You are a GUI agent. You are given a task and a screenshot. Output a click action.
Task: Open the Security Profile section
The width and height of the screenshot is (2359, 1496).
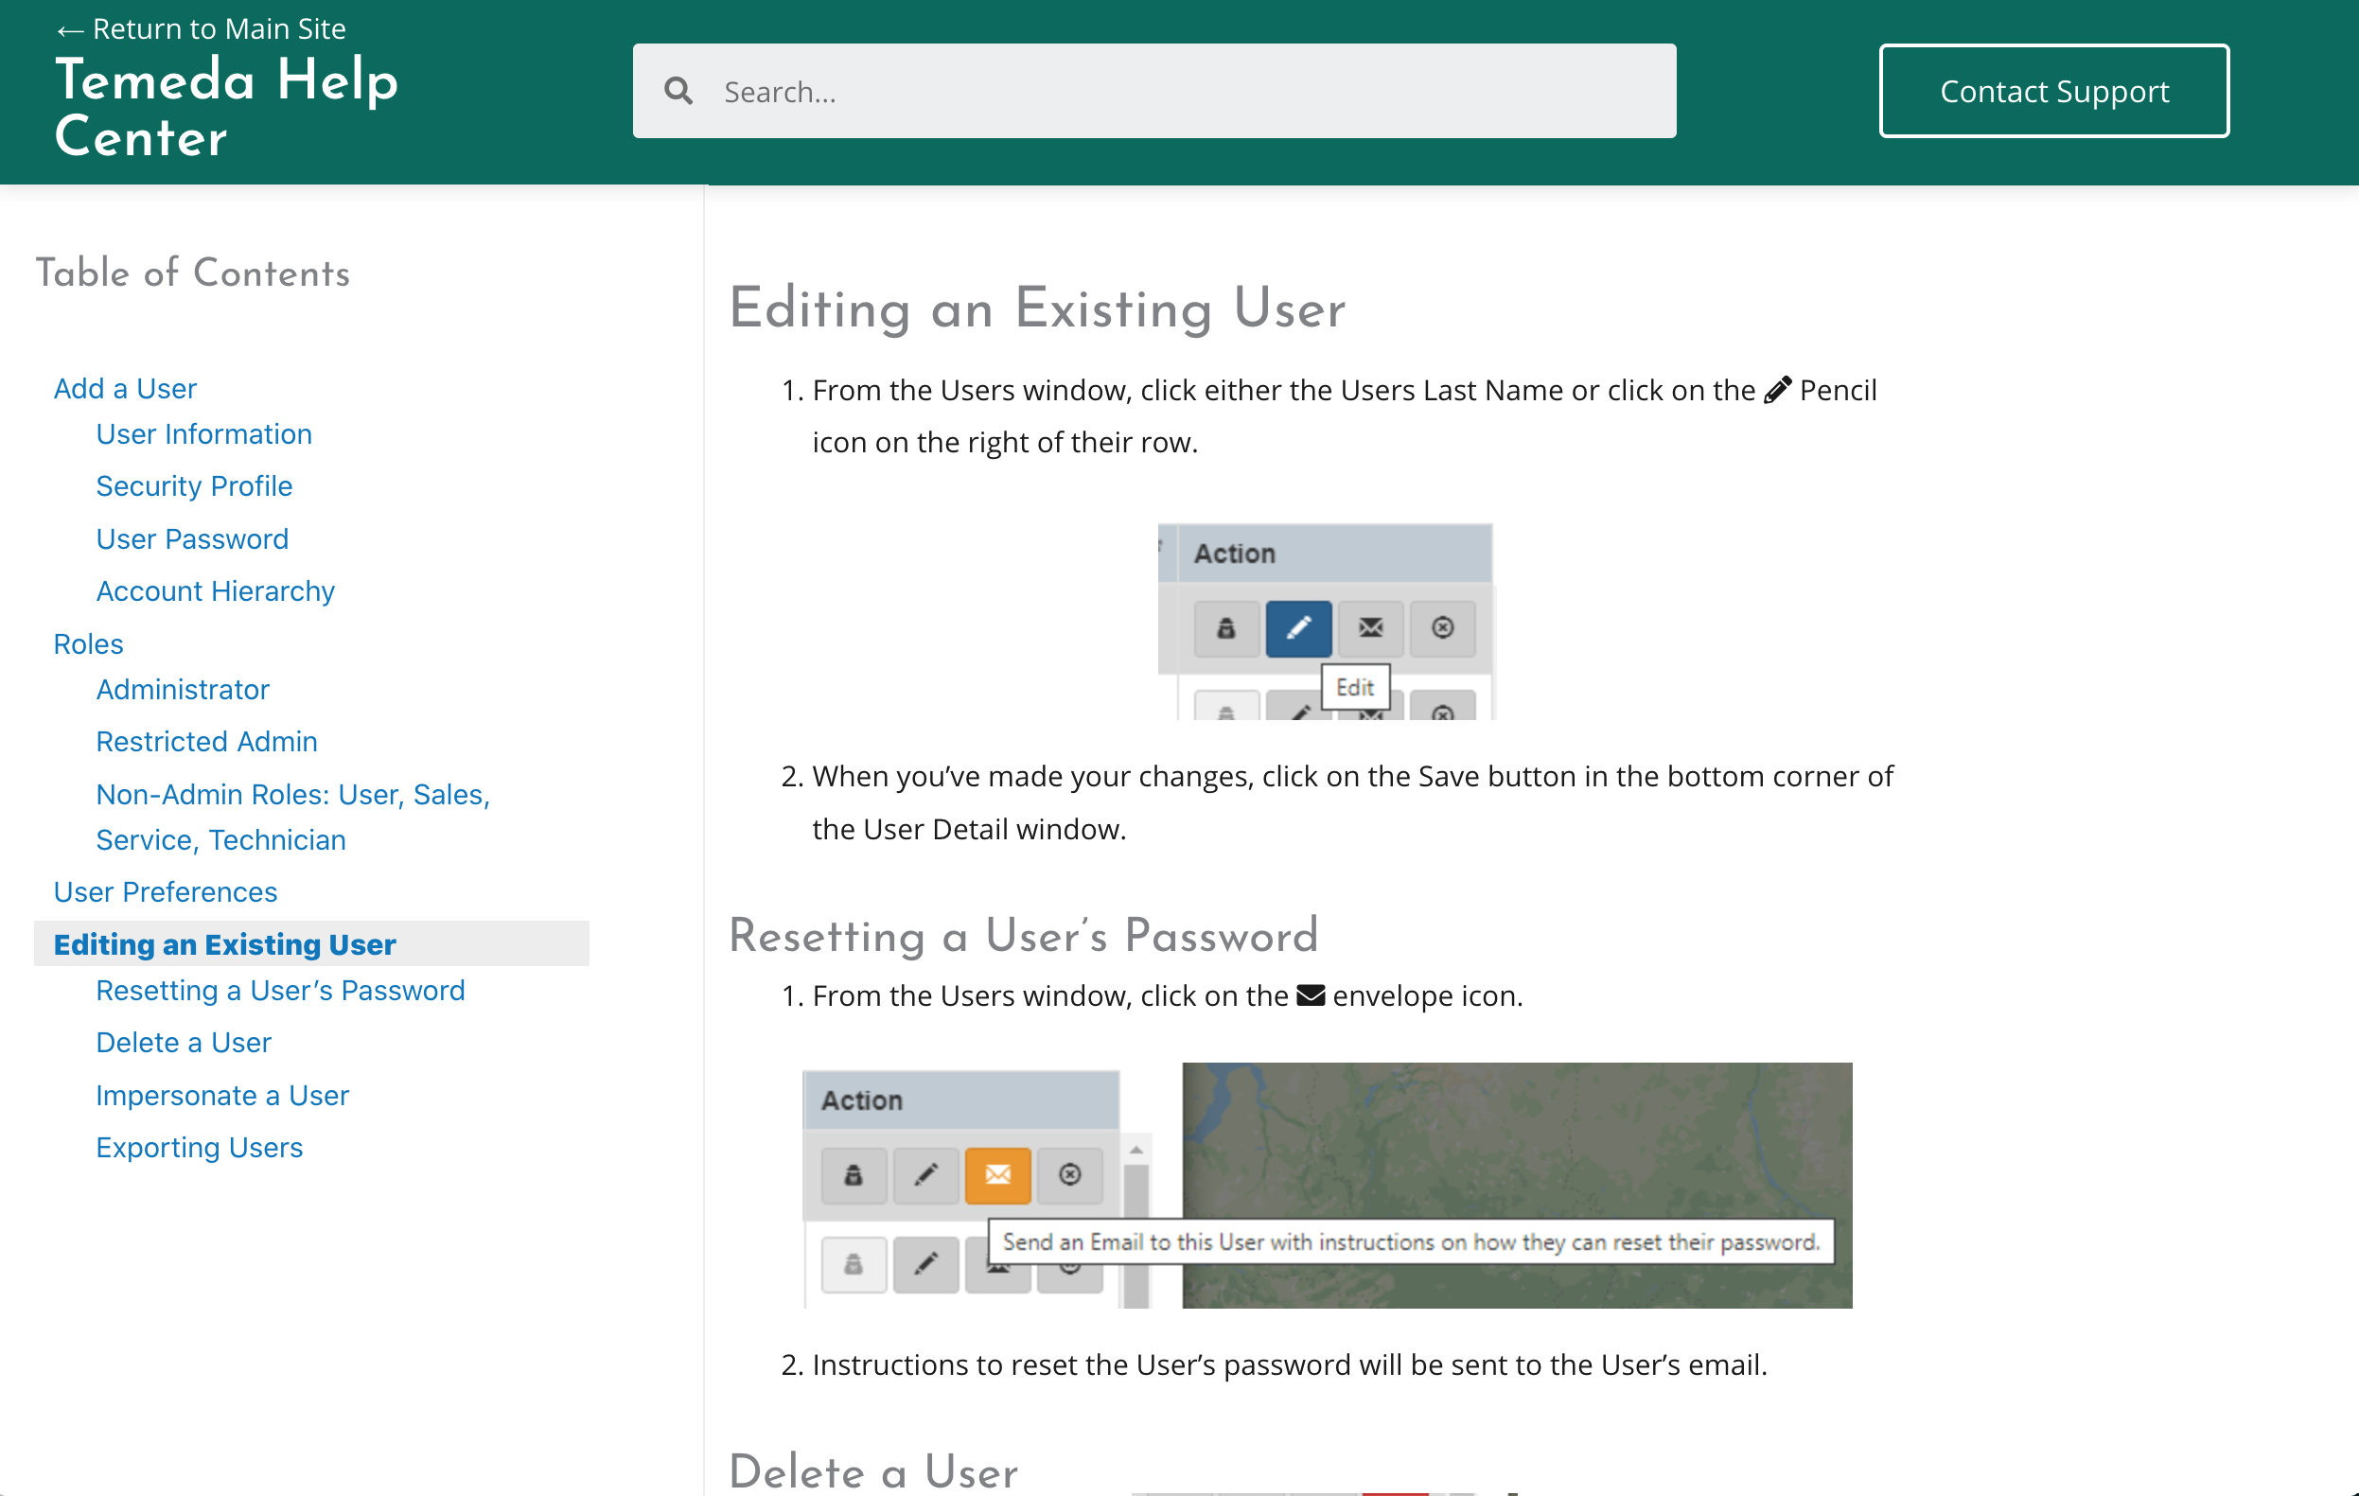pyautogui.click(x=193, y=485)
